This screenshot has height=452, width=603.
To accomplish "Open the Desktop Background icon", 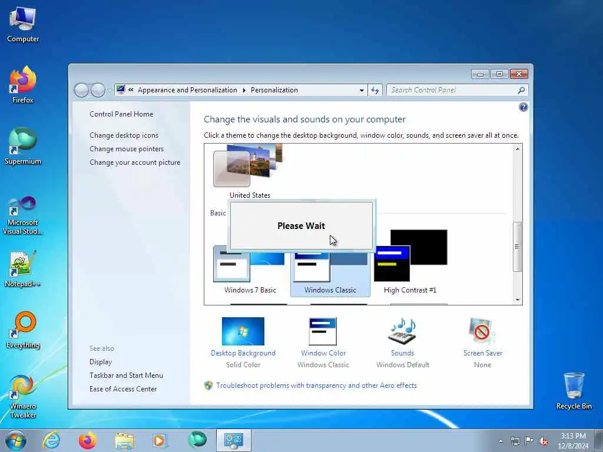I will [243, 331].
